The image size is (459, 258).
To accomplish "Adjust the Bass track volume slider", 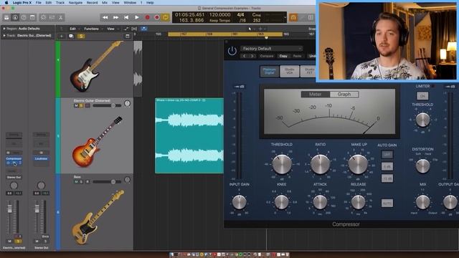I will pyautogui.click(x=113, y=181).
